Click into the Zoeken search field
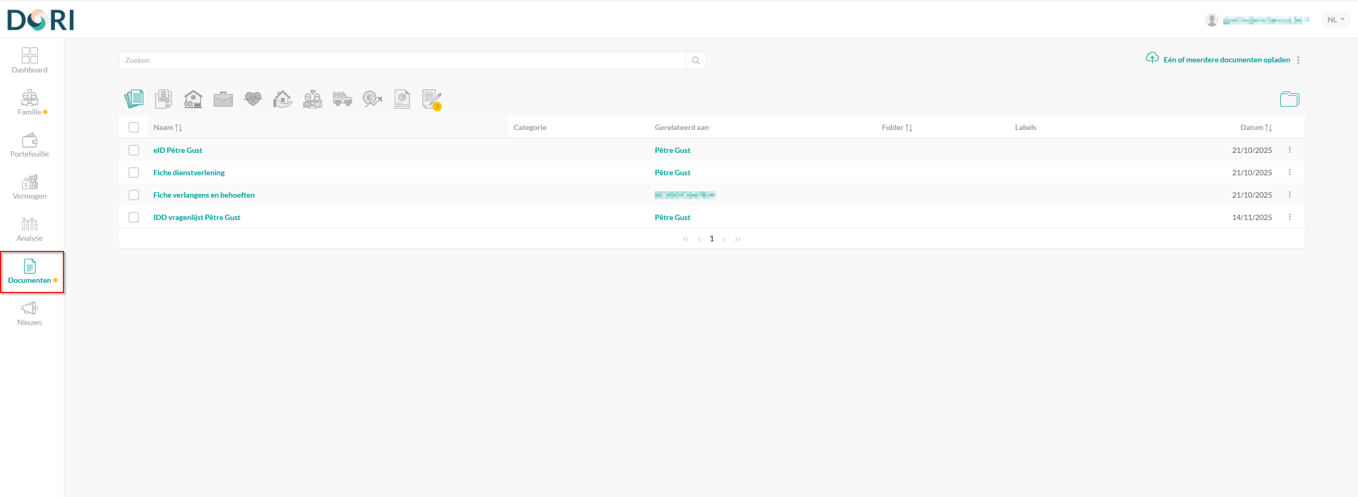The height and width of the screenshot is (497, 1358). coord(402,60)
